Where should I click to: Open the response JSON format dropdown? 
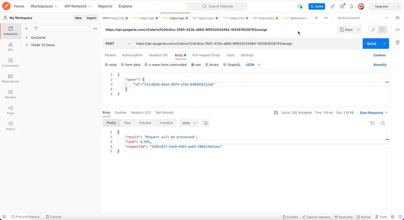[x=189, y=123]
